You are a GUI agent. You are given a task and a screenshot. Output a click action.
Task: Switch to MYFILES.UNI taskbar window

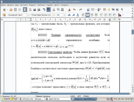(31, 99)
